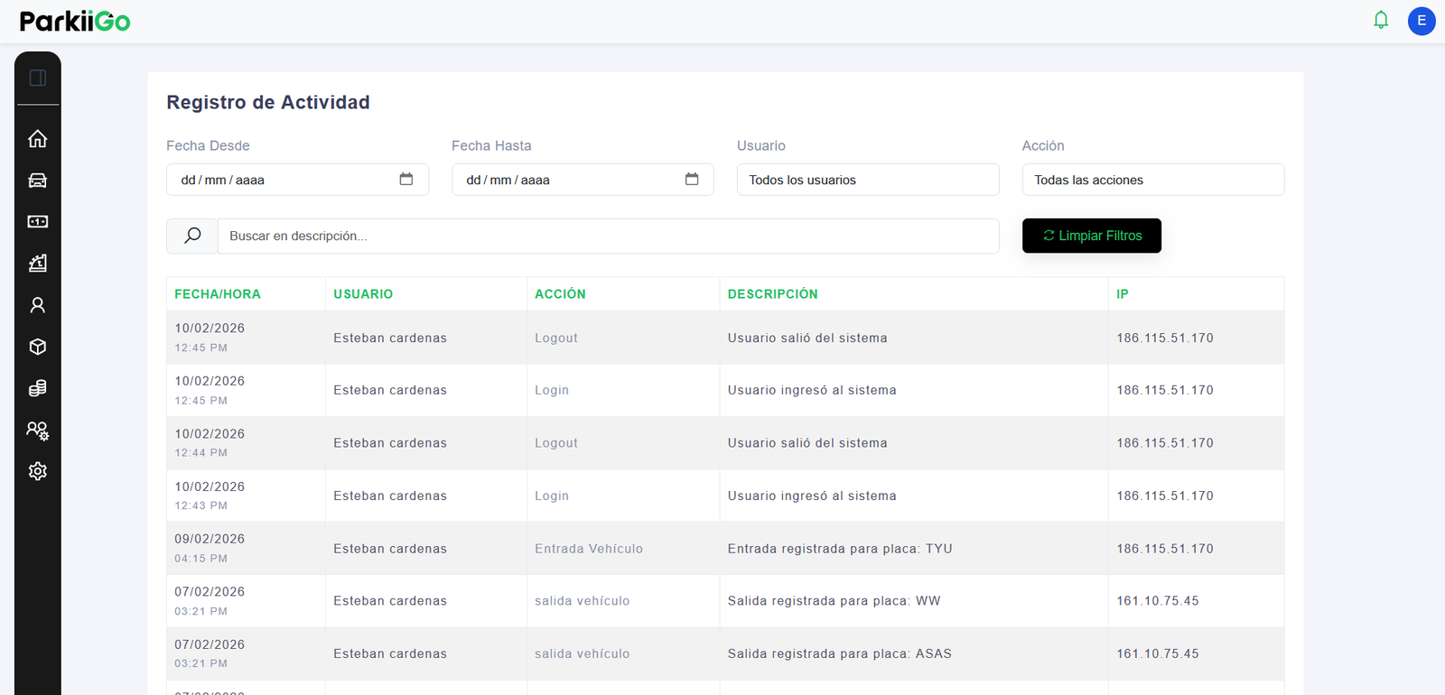Viewport: 1445px width, 695px height.
Task: Toggle the sidebar collapse panel icon
Action: point(38,78)
